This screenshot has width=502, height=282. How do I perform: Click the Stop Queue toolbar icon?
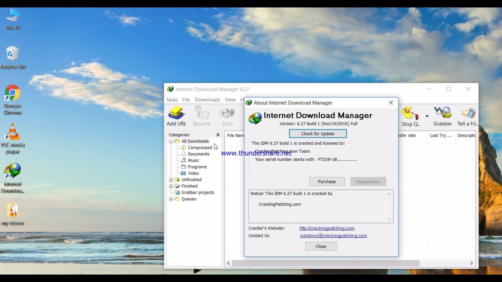click(x=411, y=116)
